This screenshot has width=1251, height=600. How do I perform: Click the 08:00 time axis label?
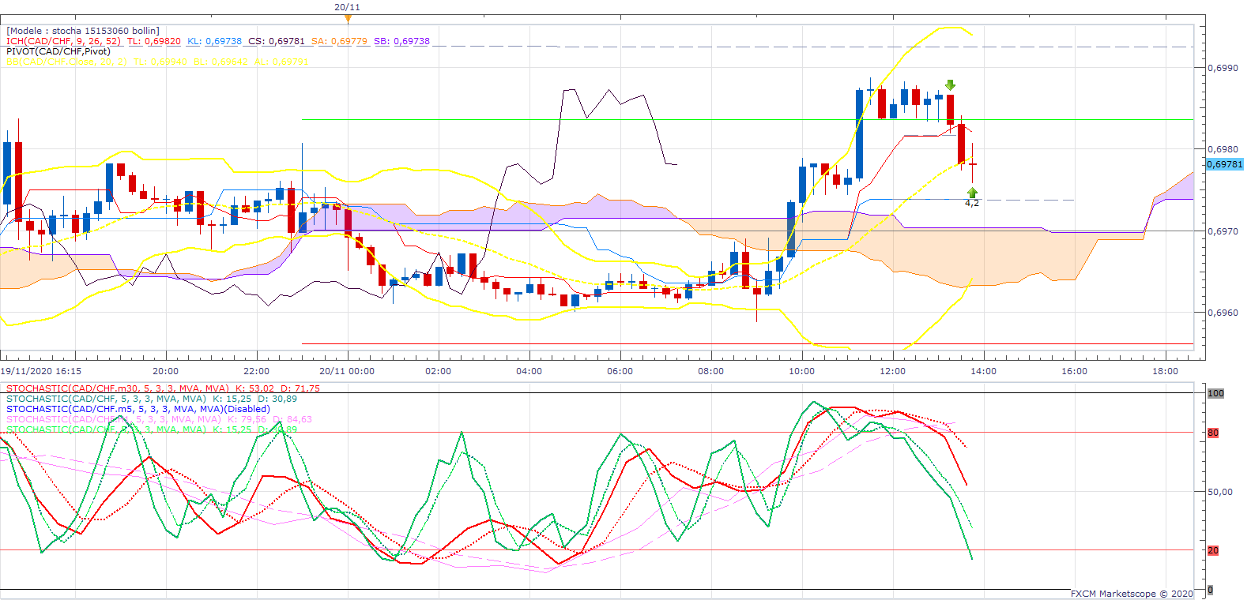point(710,371)
